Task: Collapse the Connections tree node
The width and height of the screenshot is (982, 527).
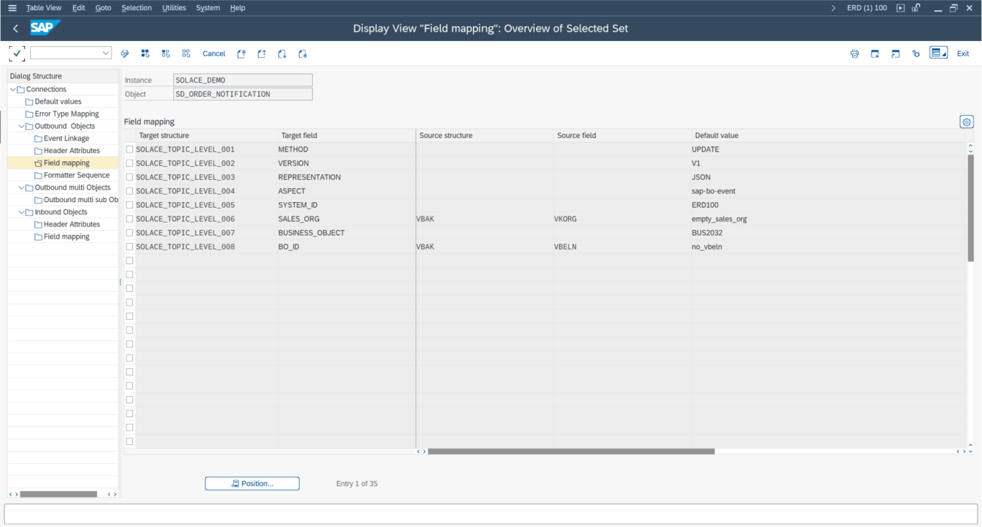Action: (12, 89)
